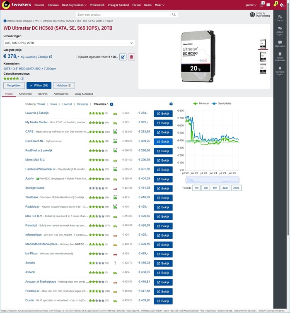Open Forum in top navigation
The image size is (290, 331).
pos(136,5)
